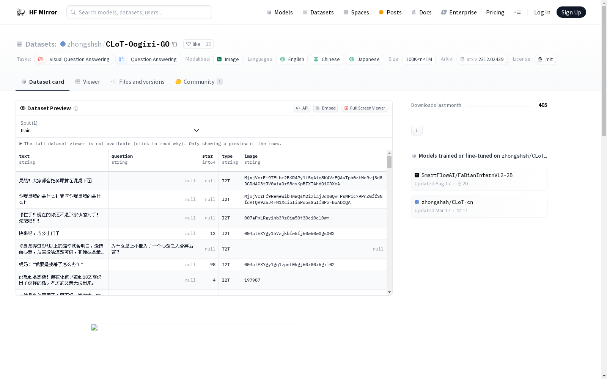Screen dimensions: 607x379
Task: Open the Full Screen Viewer
Action: tap(365, 108)
